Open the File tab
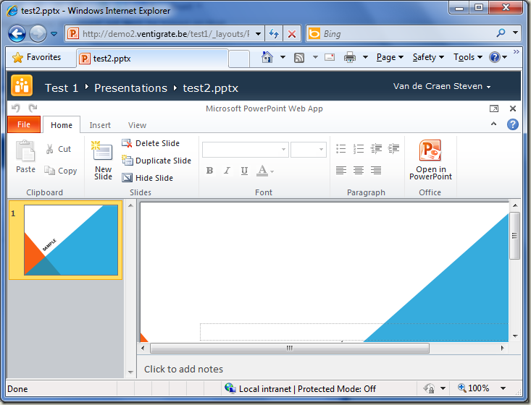This screenshot has height=405, width=531. coord(24,124)
